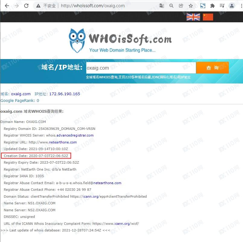Image resolution: width=243 pixels, height=242 pixels.
Task: Click the browser back arrow
Action: [7, 6]
